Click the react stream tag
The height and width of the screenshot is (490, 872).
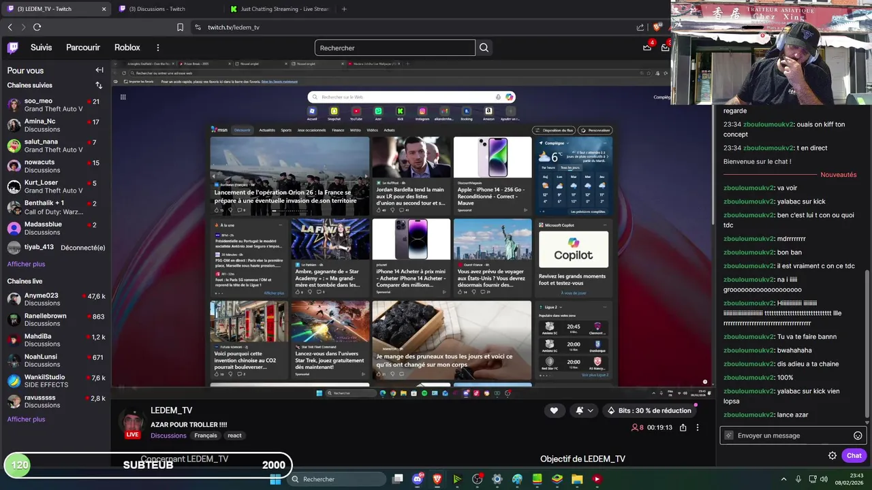click(234, 436)
